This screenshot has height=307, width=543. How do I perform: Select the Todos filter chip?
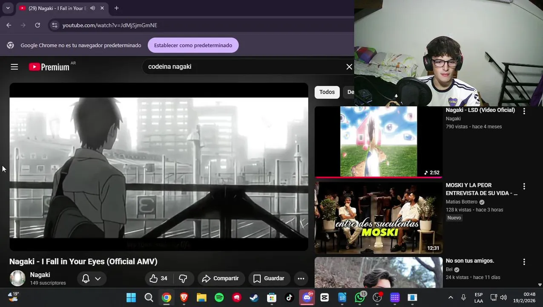[x=327, y=92]
